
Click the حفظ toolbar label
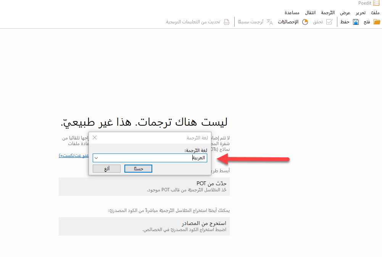(345, 22)
